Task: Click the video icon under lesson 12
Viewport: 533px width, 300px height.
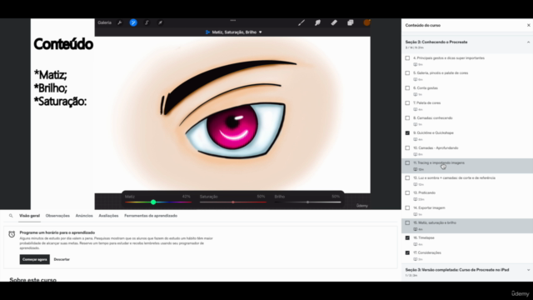Action: pos(416,184)
